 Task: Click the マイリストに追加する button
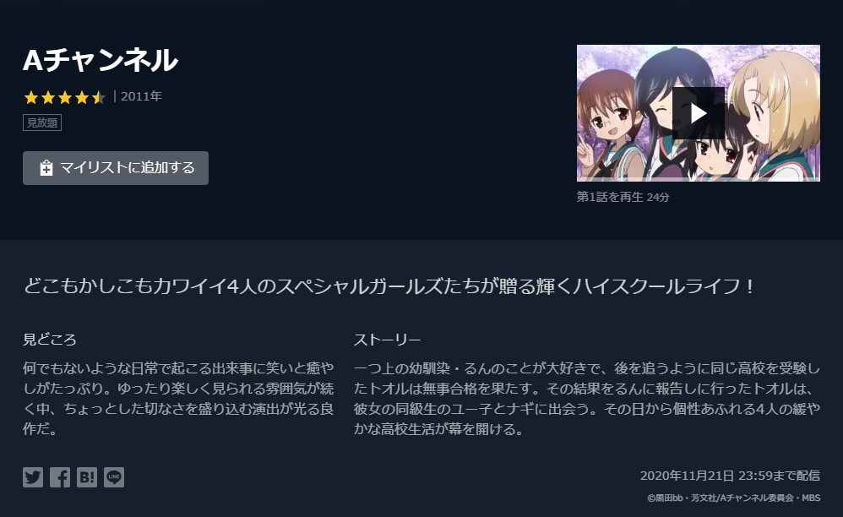point(116,167)
